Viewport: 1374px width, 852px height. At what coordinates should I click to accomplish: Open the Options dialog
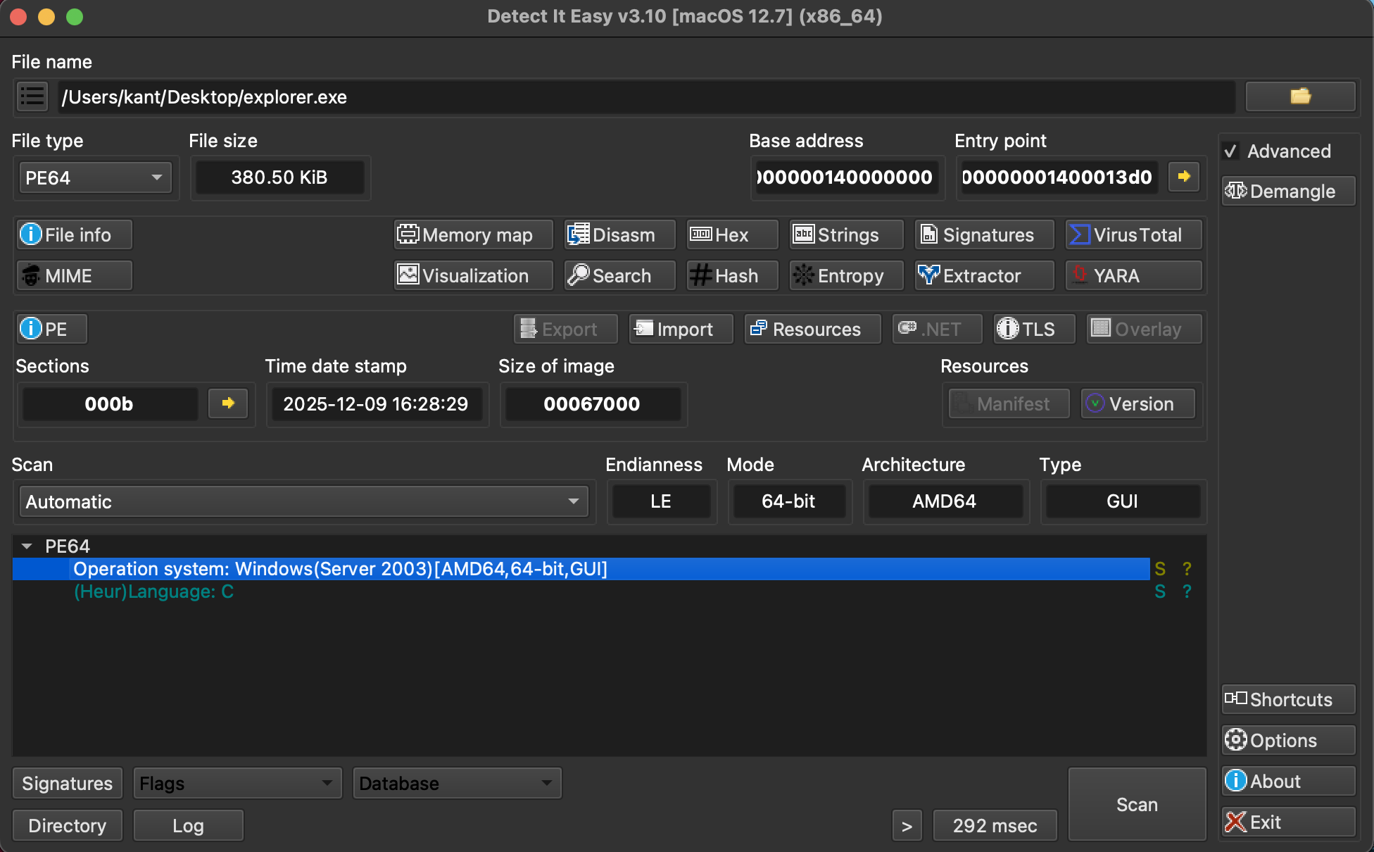1288,740
